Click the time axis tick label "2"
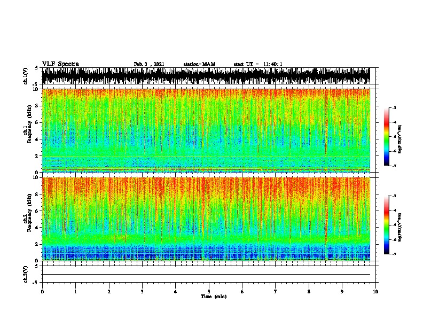Screen dimensions: 423x327 [109, 291]
